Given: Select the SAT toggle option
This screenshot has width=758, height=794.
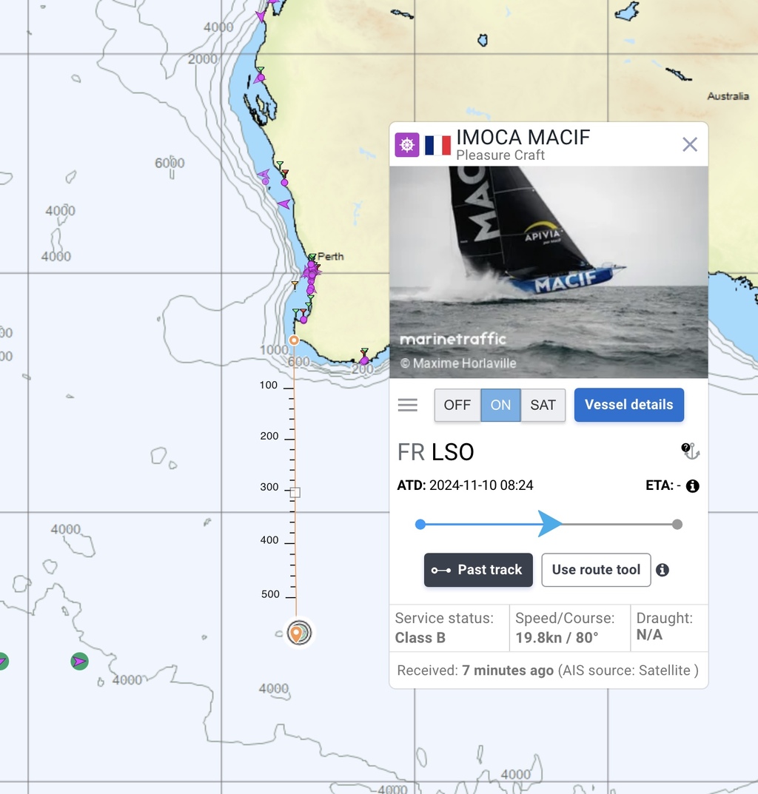Looking at the screenshot, I should click(x=543, y=405).
